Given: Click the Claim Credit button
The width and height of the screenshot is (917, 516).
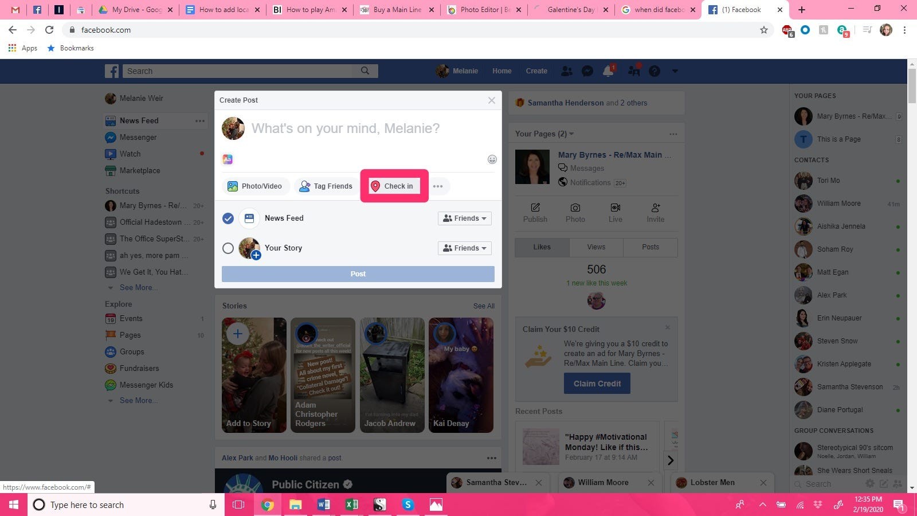Looking at the screenshot, I should (x=597, y=383).
